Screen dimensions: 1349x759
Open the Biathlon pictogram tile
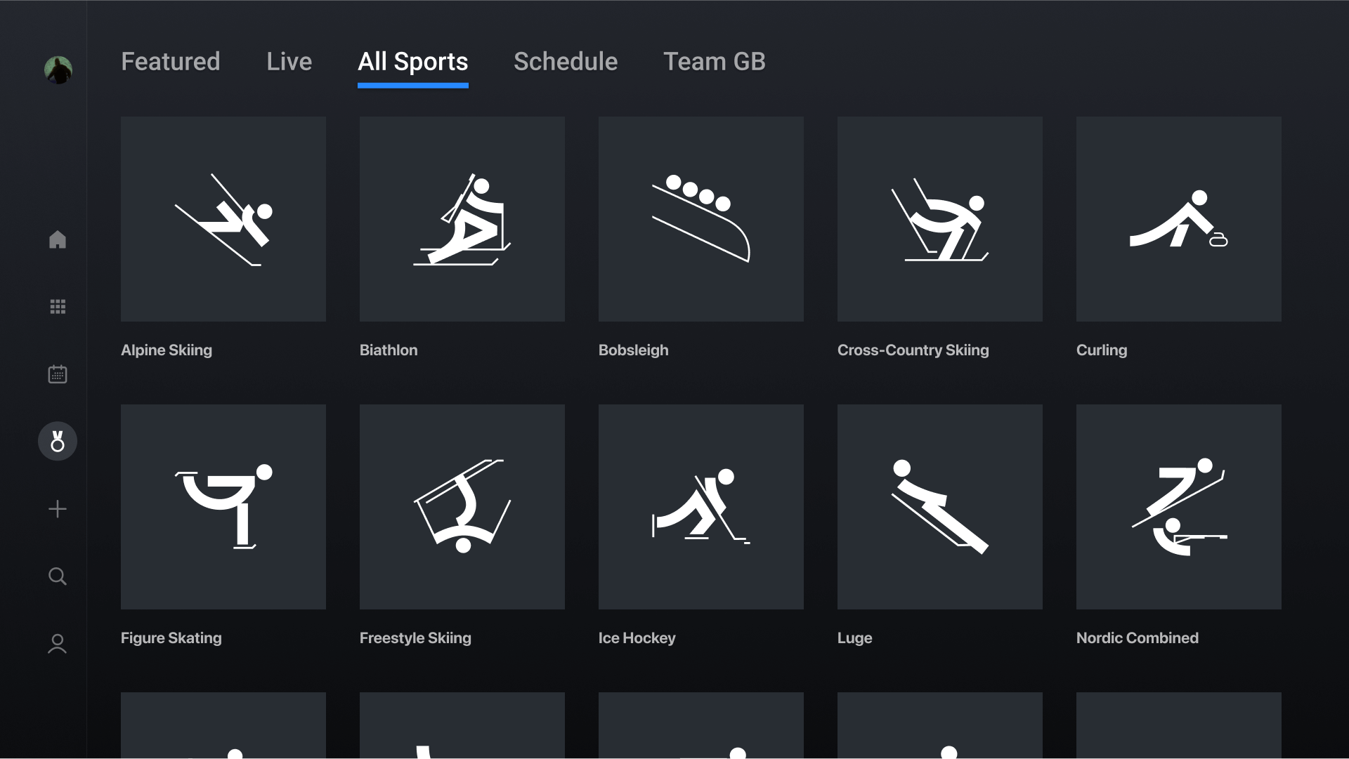tap(462, 219)
